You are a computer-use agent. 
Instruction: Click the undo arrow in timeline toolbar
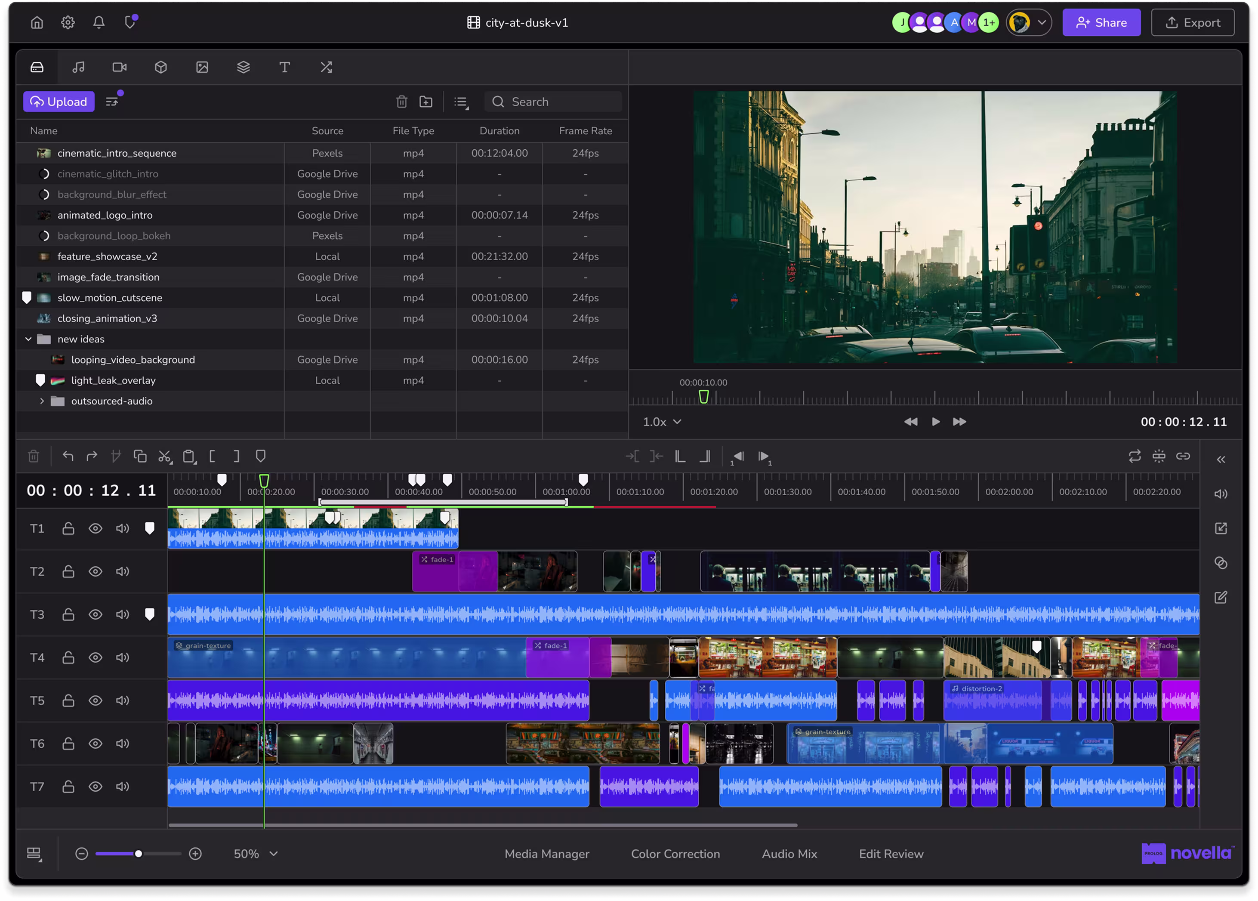click(x=68, y=457)
